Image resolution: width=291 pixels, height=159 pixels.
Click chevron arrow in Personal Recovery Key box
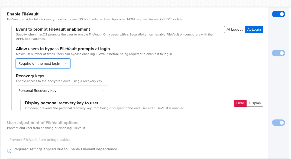[x=104, y=90]
